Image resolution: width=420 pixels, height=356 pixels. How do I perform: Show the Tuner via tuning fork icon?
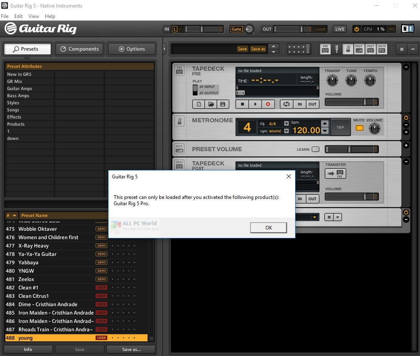pyautogui.click(x=337, y=49)
